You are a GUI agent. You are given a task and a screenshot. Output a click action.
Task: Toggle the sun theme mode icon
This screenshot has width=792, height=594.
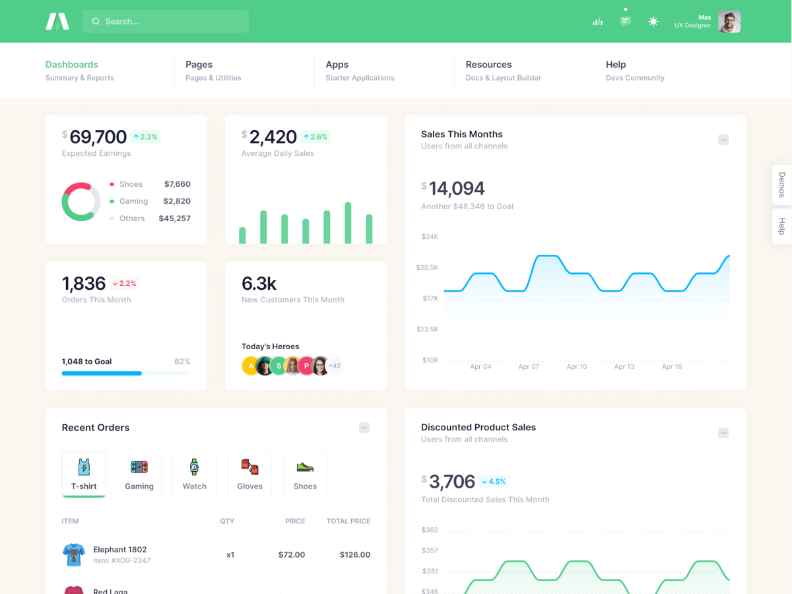tap(653, 21)
